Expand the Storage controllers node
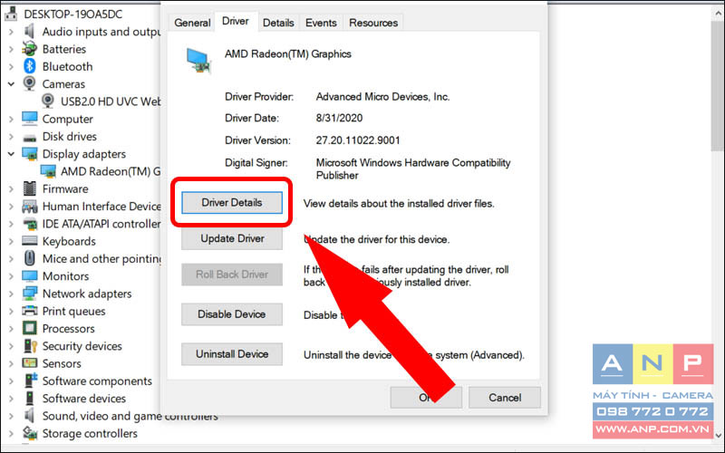The width and height of the screenshot is (725, 453). point(11,434)
